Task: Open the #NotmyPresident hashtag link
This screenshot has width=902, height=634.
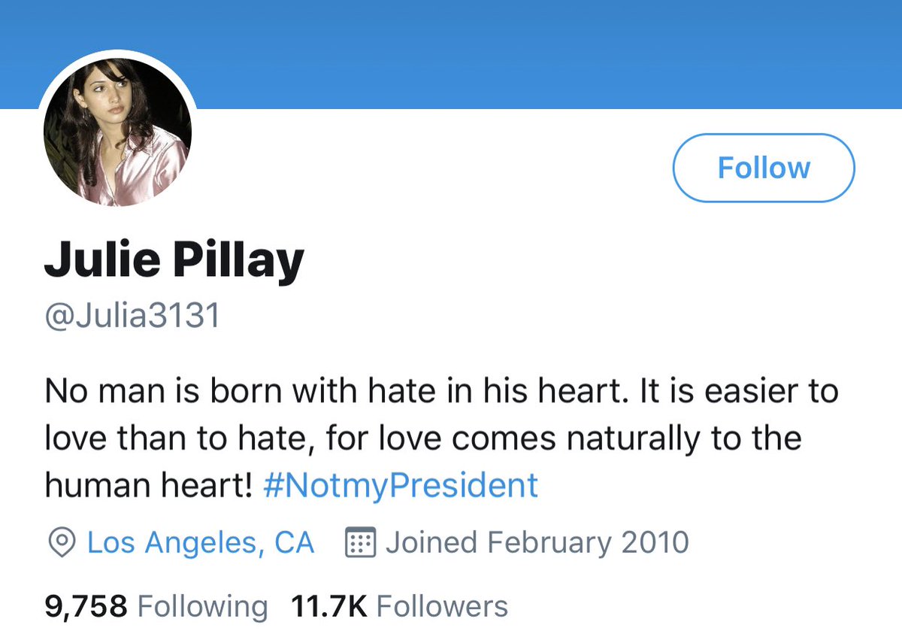Action: click(x=401, y=485)
